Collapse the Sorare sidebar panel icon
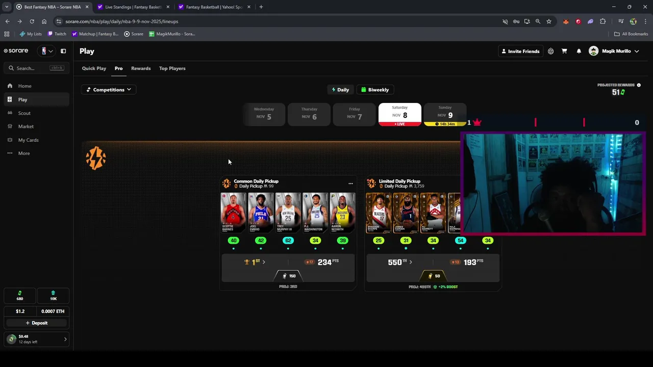 tap(63, 51)
